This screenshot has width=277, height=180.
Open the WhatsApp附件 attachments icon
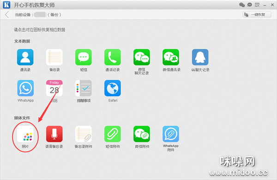(x=171, y=134)
